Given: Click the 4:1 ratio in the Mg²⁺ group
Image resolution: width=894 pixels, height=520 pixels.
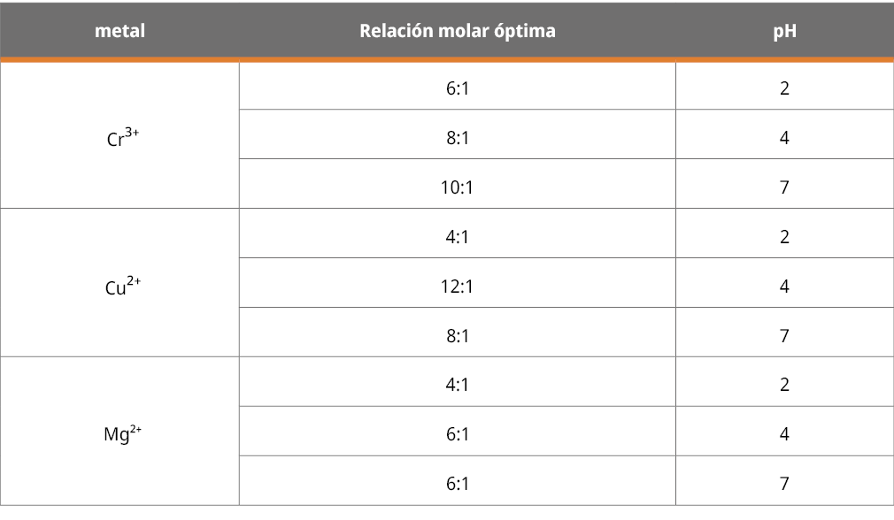Looking at the screenshot, I should point(458,385).
